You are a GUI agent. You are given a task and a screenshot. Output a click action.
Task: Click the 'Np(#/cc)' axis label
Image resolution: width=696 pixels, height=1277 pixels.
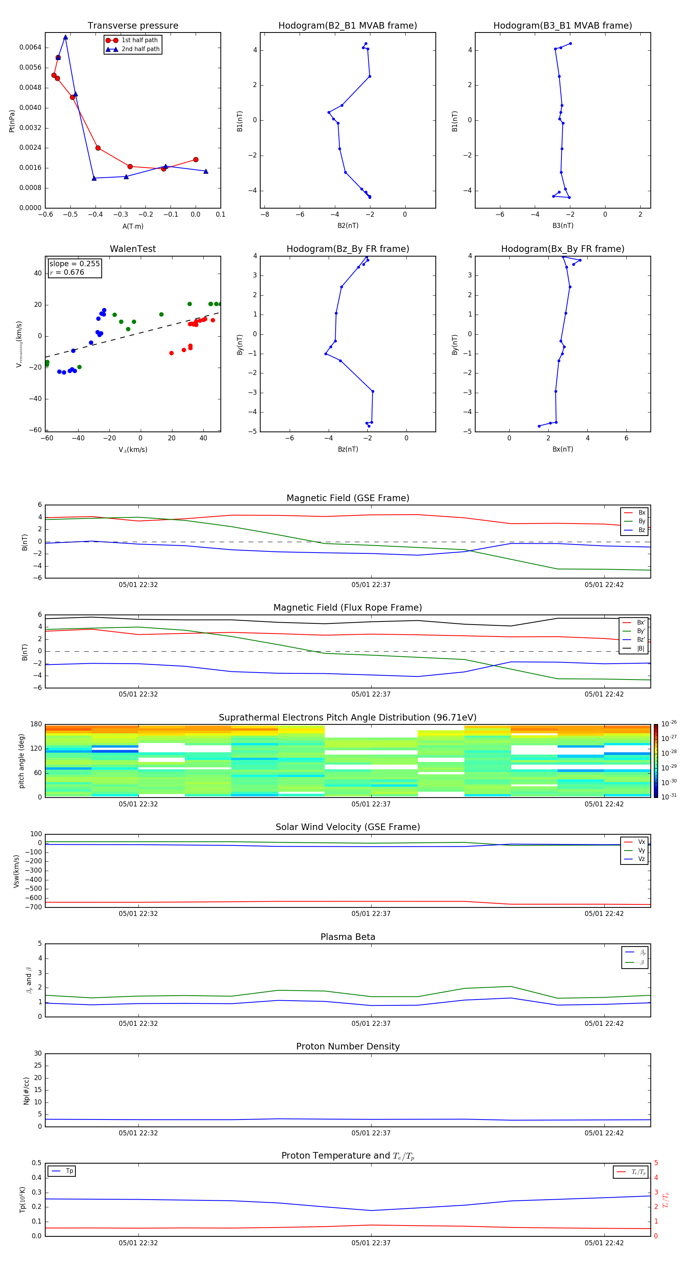(26, 1090)
